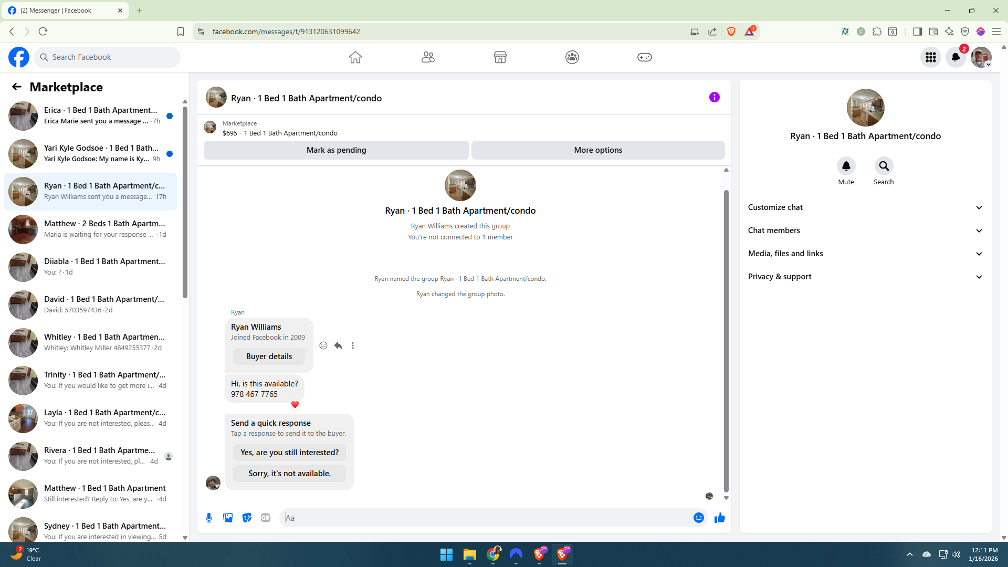React to Ryan Williams message with emoji icon
The width and height of the screenshot is (1008, 567).
point(323,345)
